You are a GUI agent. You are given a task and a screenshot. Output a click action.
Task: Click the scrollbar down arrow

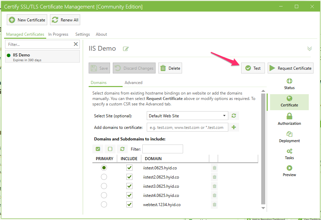[263, 208]
